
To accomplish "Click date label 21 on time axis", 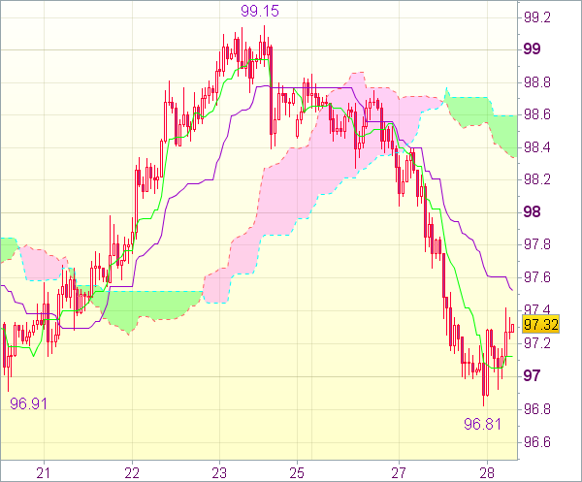I will point(43,473).
